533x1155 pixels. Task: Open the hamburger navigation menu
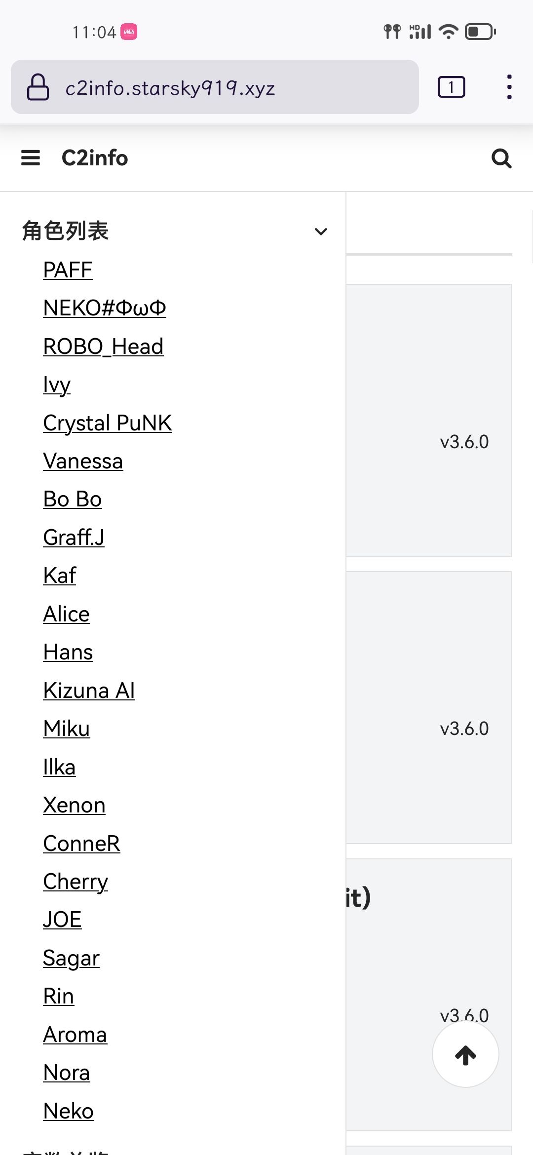point(31,158)
